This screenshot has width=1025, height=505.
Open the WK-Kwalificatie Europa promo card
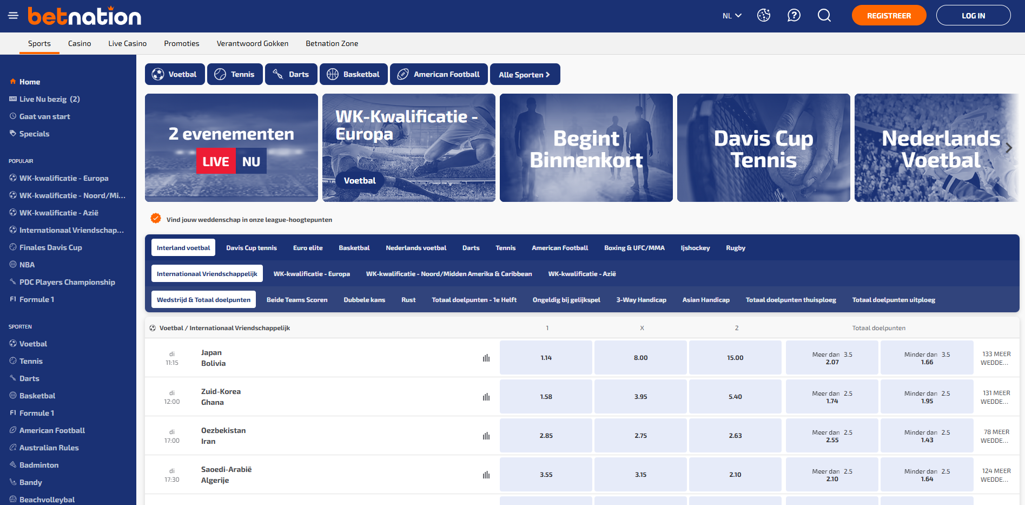(x=409, y=148)
